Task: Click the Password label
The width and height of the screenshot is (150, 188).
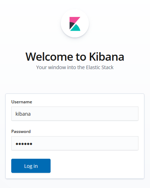Action: click(x=21, y=132)
